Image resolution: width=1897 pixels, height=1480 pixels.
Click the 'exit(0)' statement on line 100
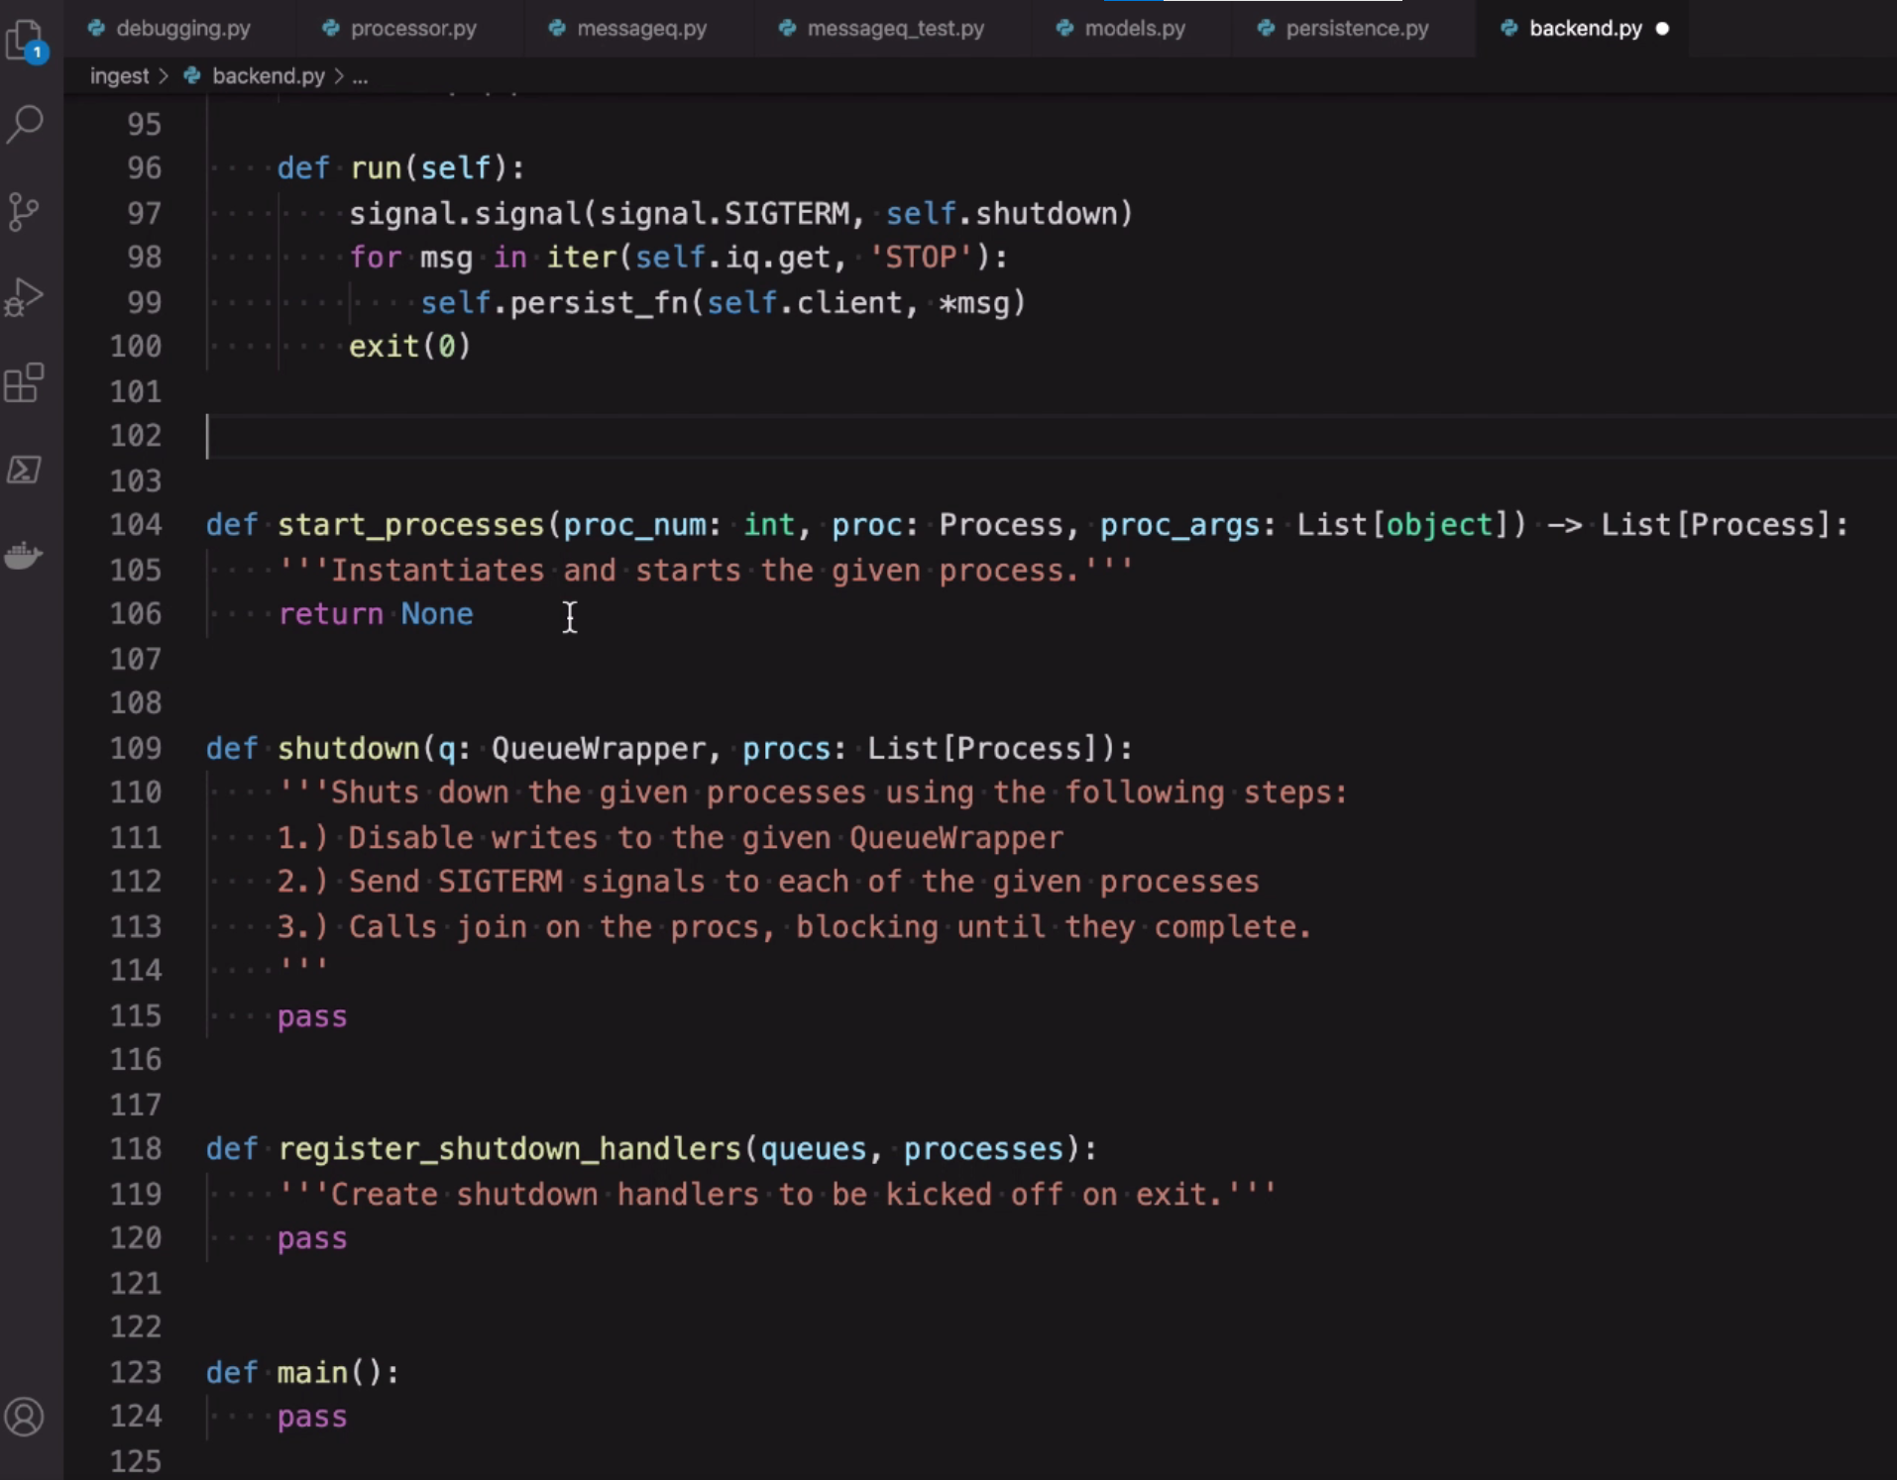coord(409,346)
